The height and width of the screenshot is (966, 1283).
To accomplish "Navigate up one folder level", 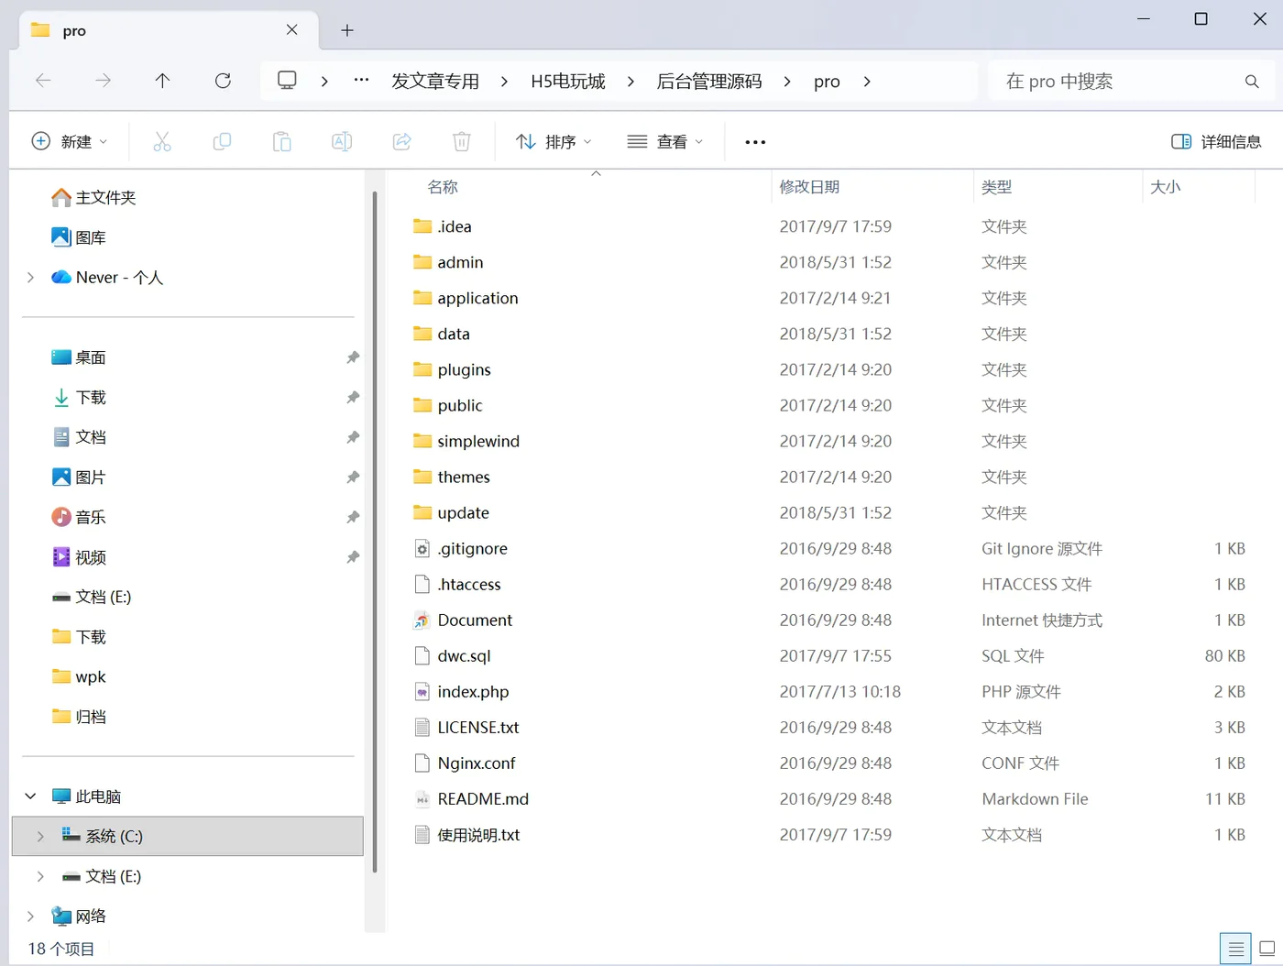I will tap(162, 81).
